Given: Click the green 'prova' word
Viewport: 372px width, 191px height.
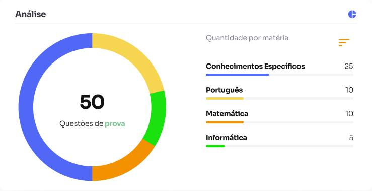Looking at the screenshot, I should click(115, 124).
